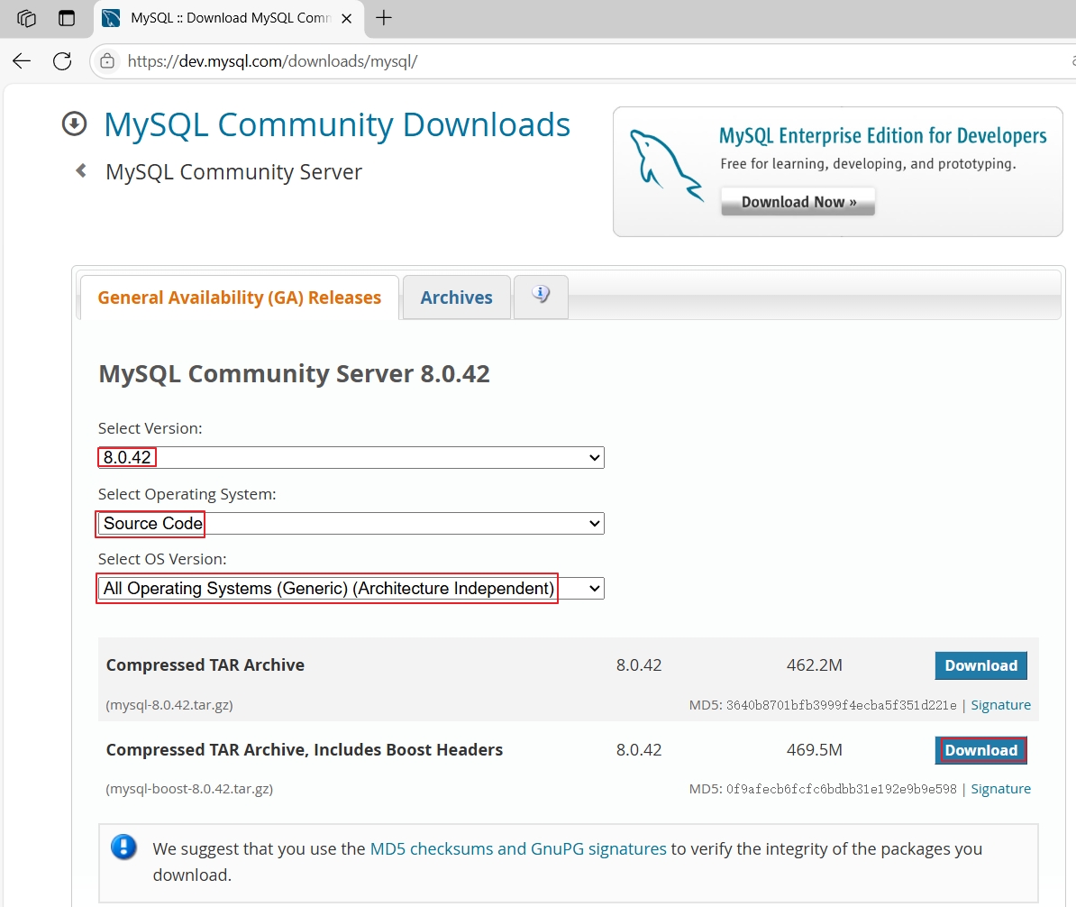Click the MySQL dolphin logo
This screenshot has width=1076, height=907.
pos(667,166)
